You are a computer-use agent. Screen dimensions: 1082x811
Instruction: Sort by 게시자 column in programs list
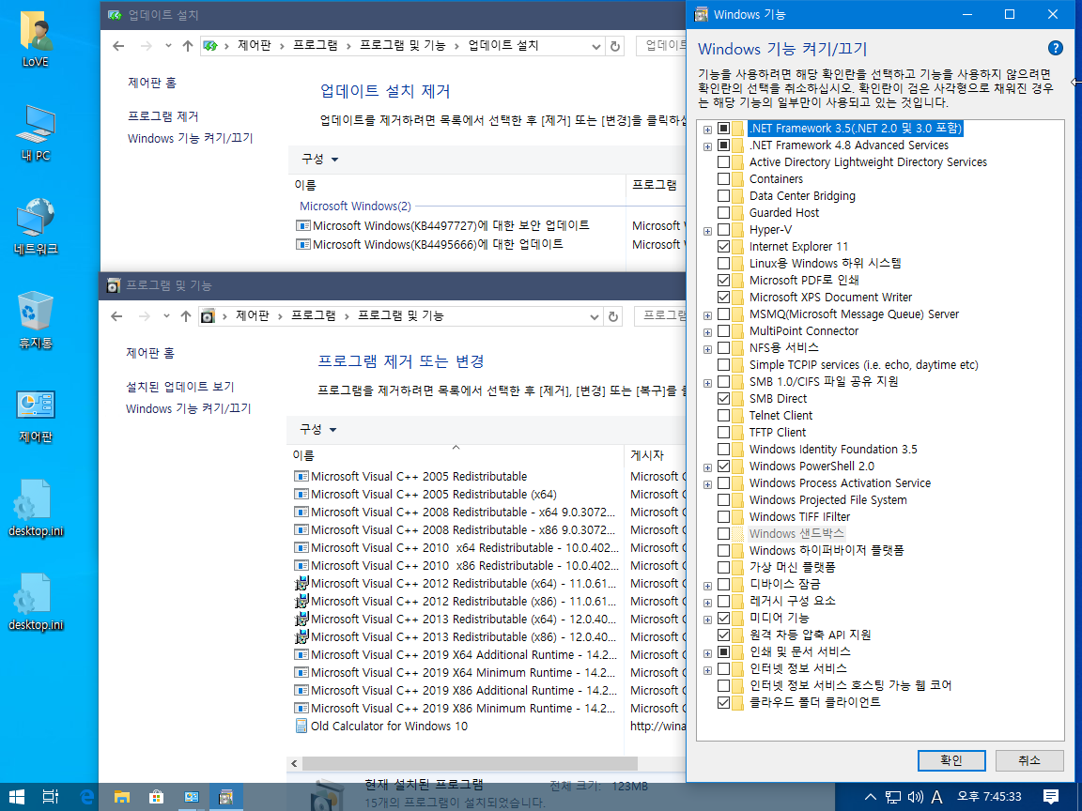[654, 455]
